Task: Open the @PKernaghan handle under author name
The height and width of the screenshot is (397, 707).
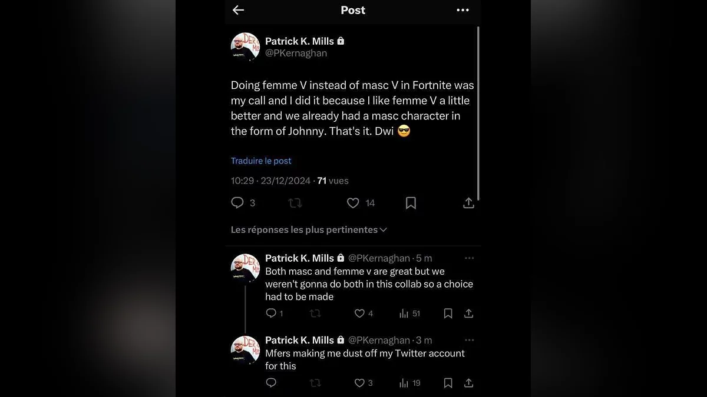Action: (296, 54)
